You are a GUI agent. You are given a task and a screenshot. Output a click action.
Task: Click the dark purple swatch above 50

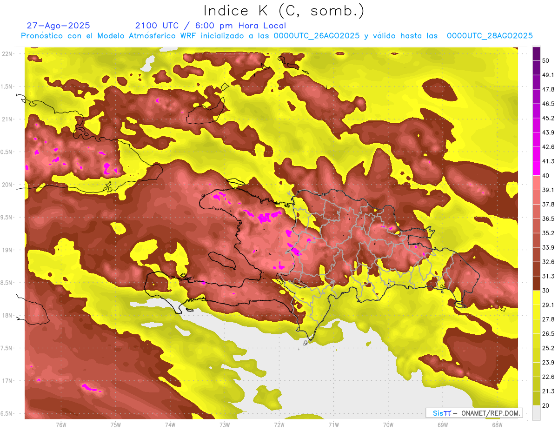[536, 53]
